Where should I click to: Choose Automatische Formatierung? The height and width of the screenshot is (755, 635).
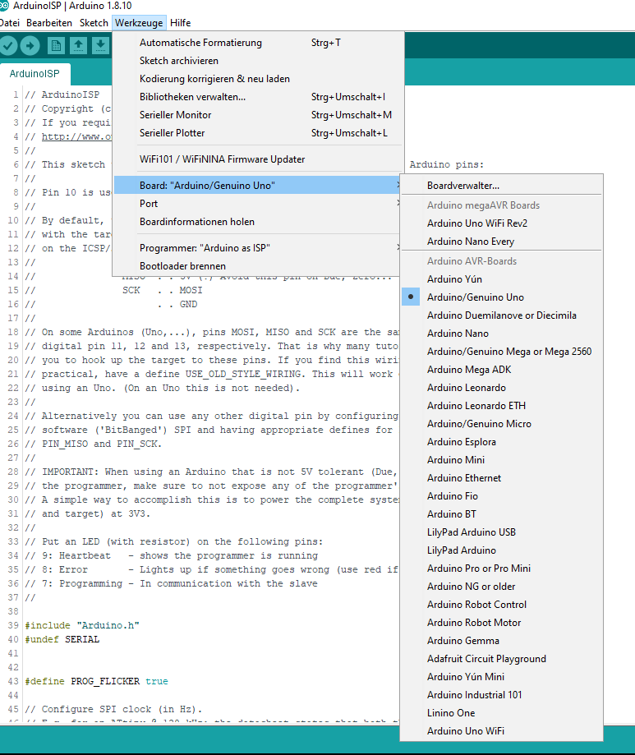pyautogui.click(x=258, y=43)
